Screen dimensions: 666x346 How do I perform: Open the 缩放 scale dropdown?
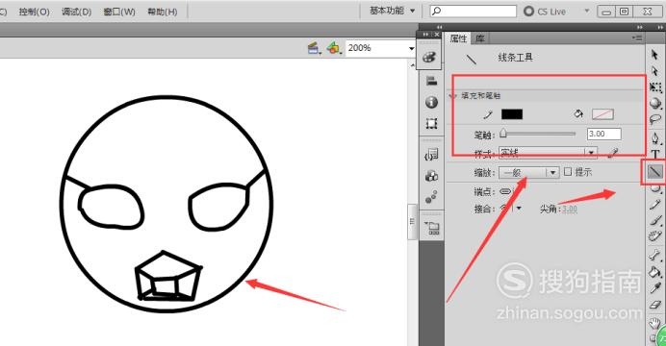528,172
